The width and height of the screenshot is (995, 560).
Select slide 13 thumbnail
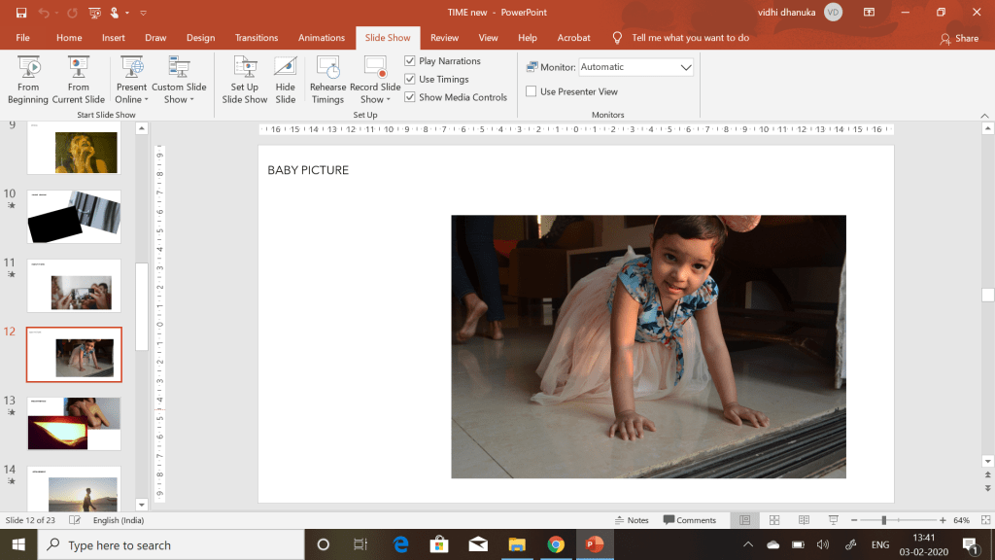(x=74, y=423)
